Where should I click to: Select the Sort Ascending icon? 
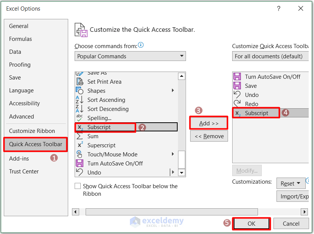point(80,100)
